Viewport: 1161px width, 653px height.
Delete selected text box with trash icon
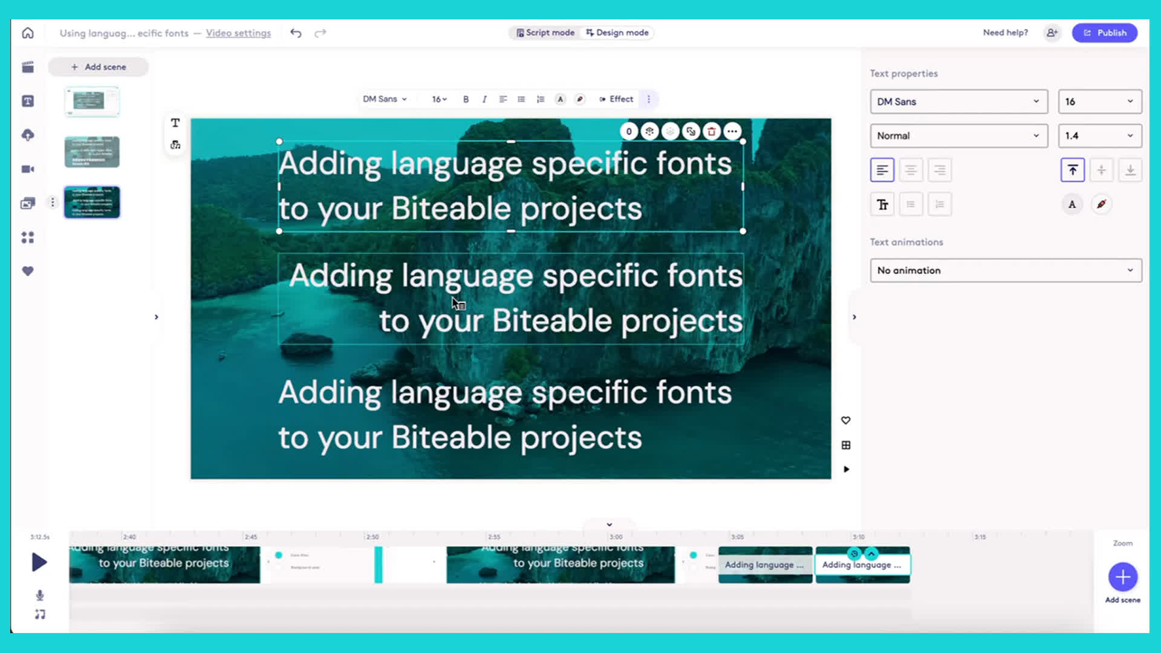tap(712, 131)
